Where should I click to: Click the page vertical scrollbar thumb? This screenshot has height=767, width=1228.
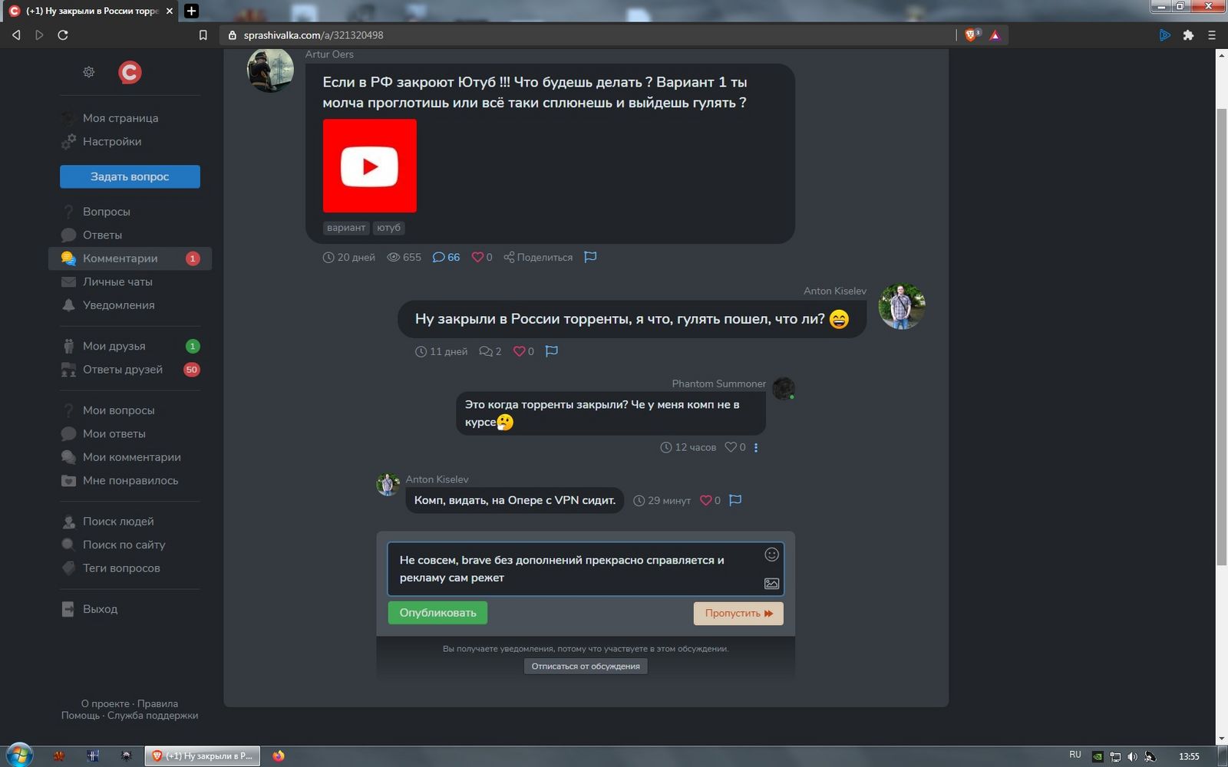pyautogui.click(x=1221, y=337)
